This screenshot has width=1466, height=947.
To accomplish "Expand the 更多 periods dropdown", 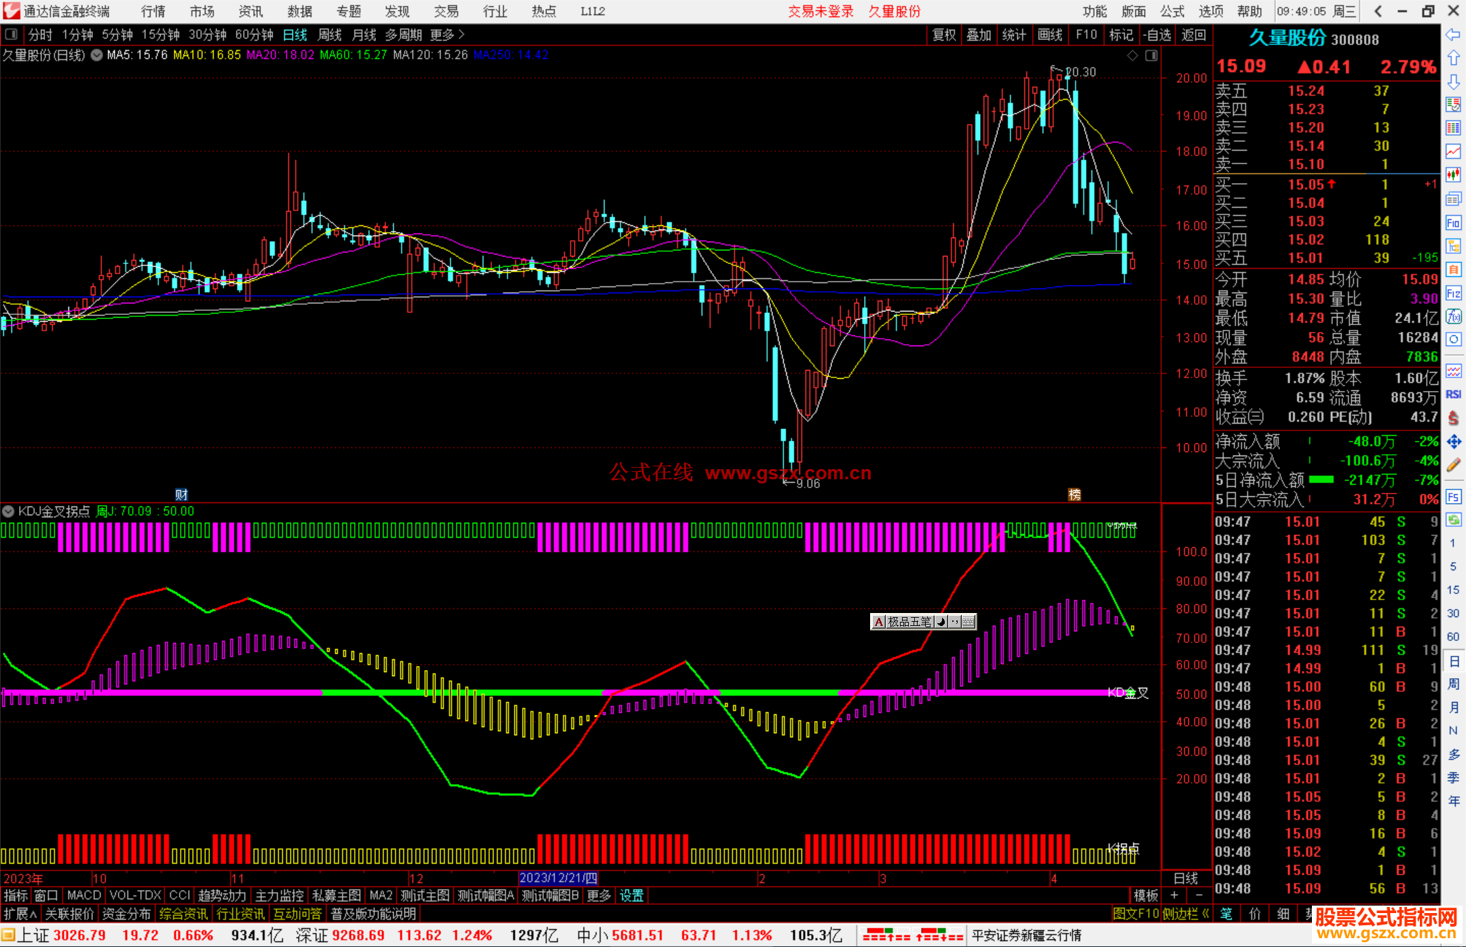I will click(x=447, y=35).
